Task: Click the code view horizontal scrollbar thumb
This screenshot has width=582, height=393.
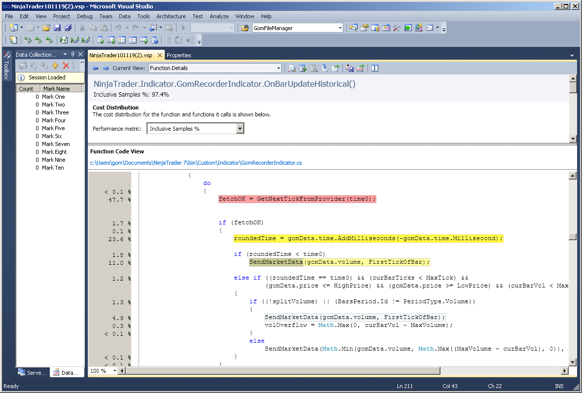Action: tap(283, 371)
